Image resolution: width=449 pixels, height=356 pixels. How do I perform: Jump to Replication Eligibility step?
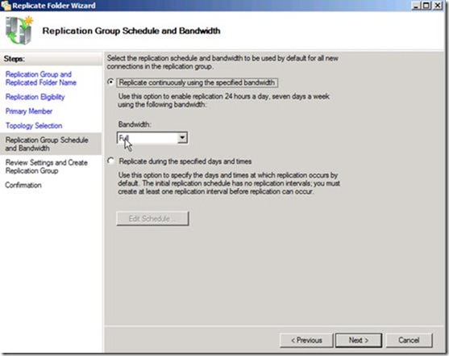(35, 97)
